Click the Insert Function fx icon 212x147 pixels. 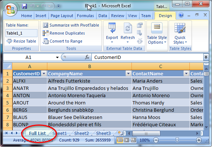[x=87, y=57]
